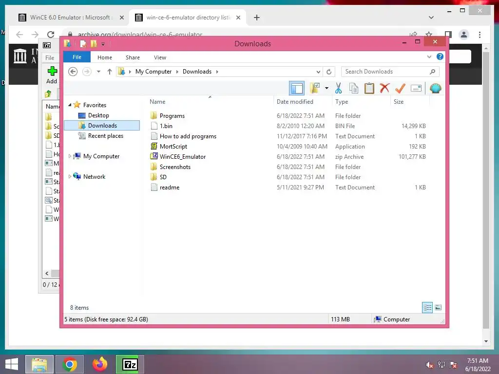Select Downloads in the navigation pane
Image resolution: width=499 pixels, height=374 pixels.
(x=102, y=125)
